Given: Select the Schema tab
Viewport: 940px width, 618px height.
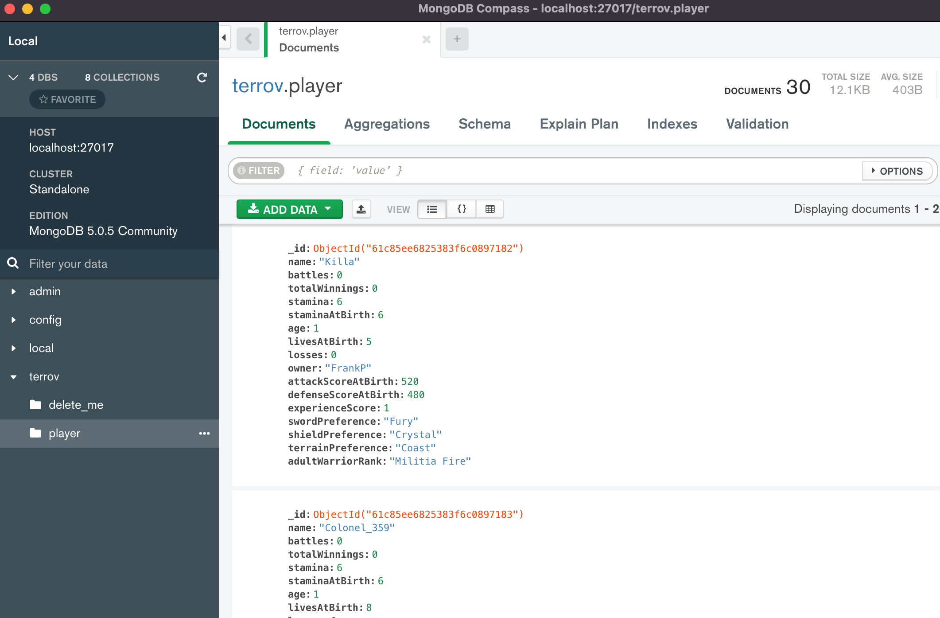Looking at the screenshot, I should (485, 123).
